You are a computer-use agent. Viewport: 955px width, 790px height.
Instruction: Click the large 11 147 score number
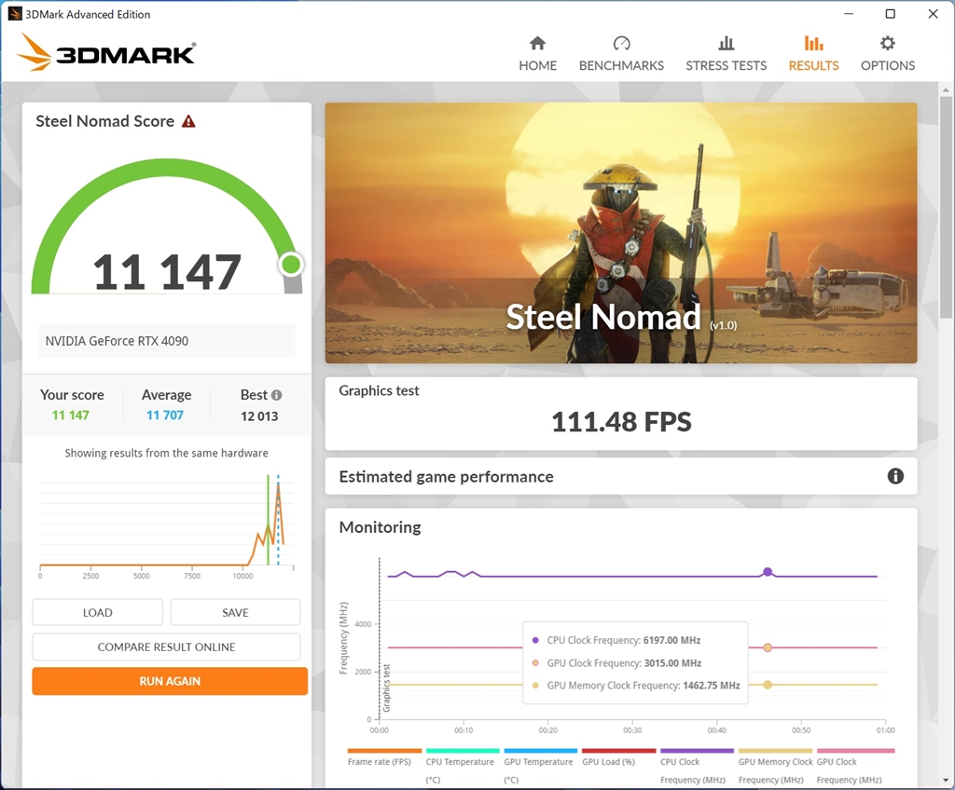(167, 272)
